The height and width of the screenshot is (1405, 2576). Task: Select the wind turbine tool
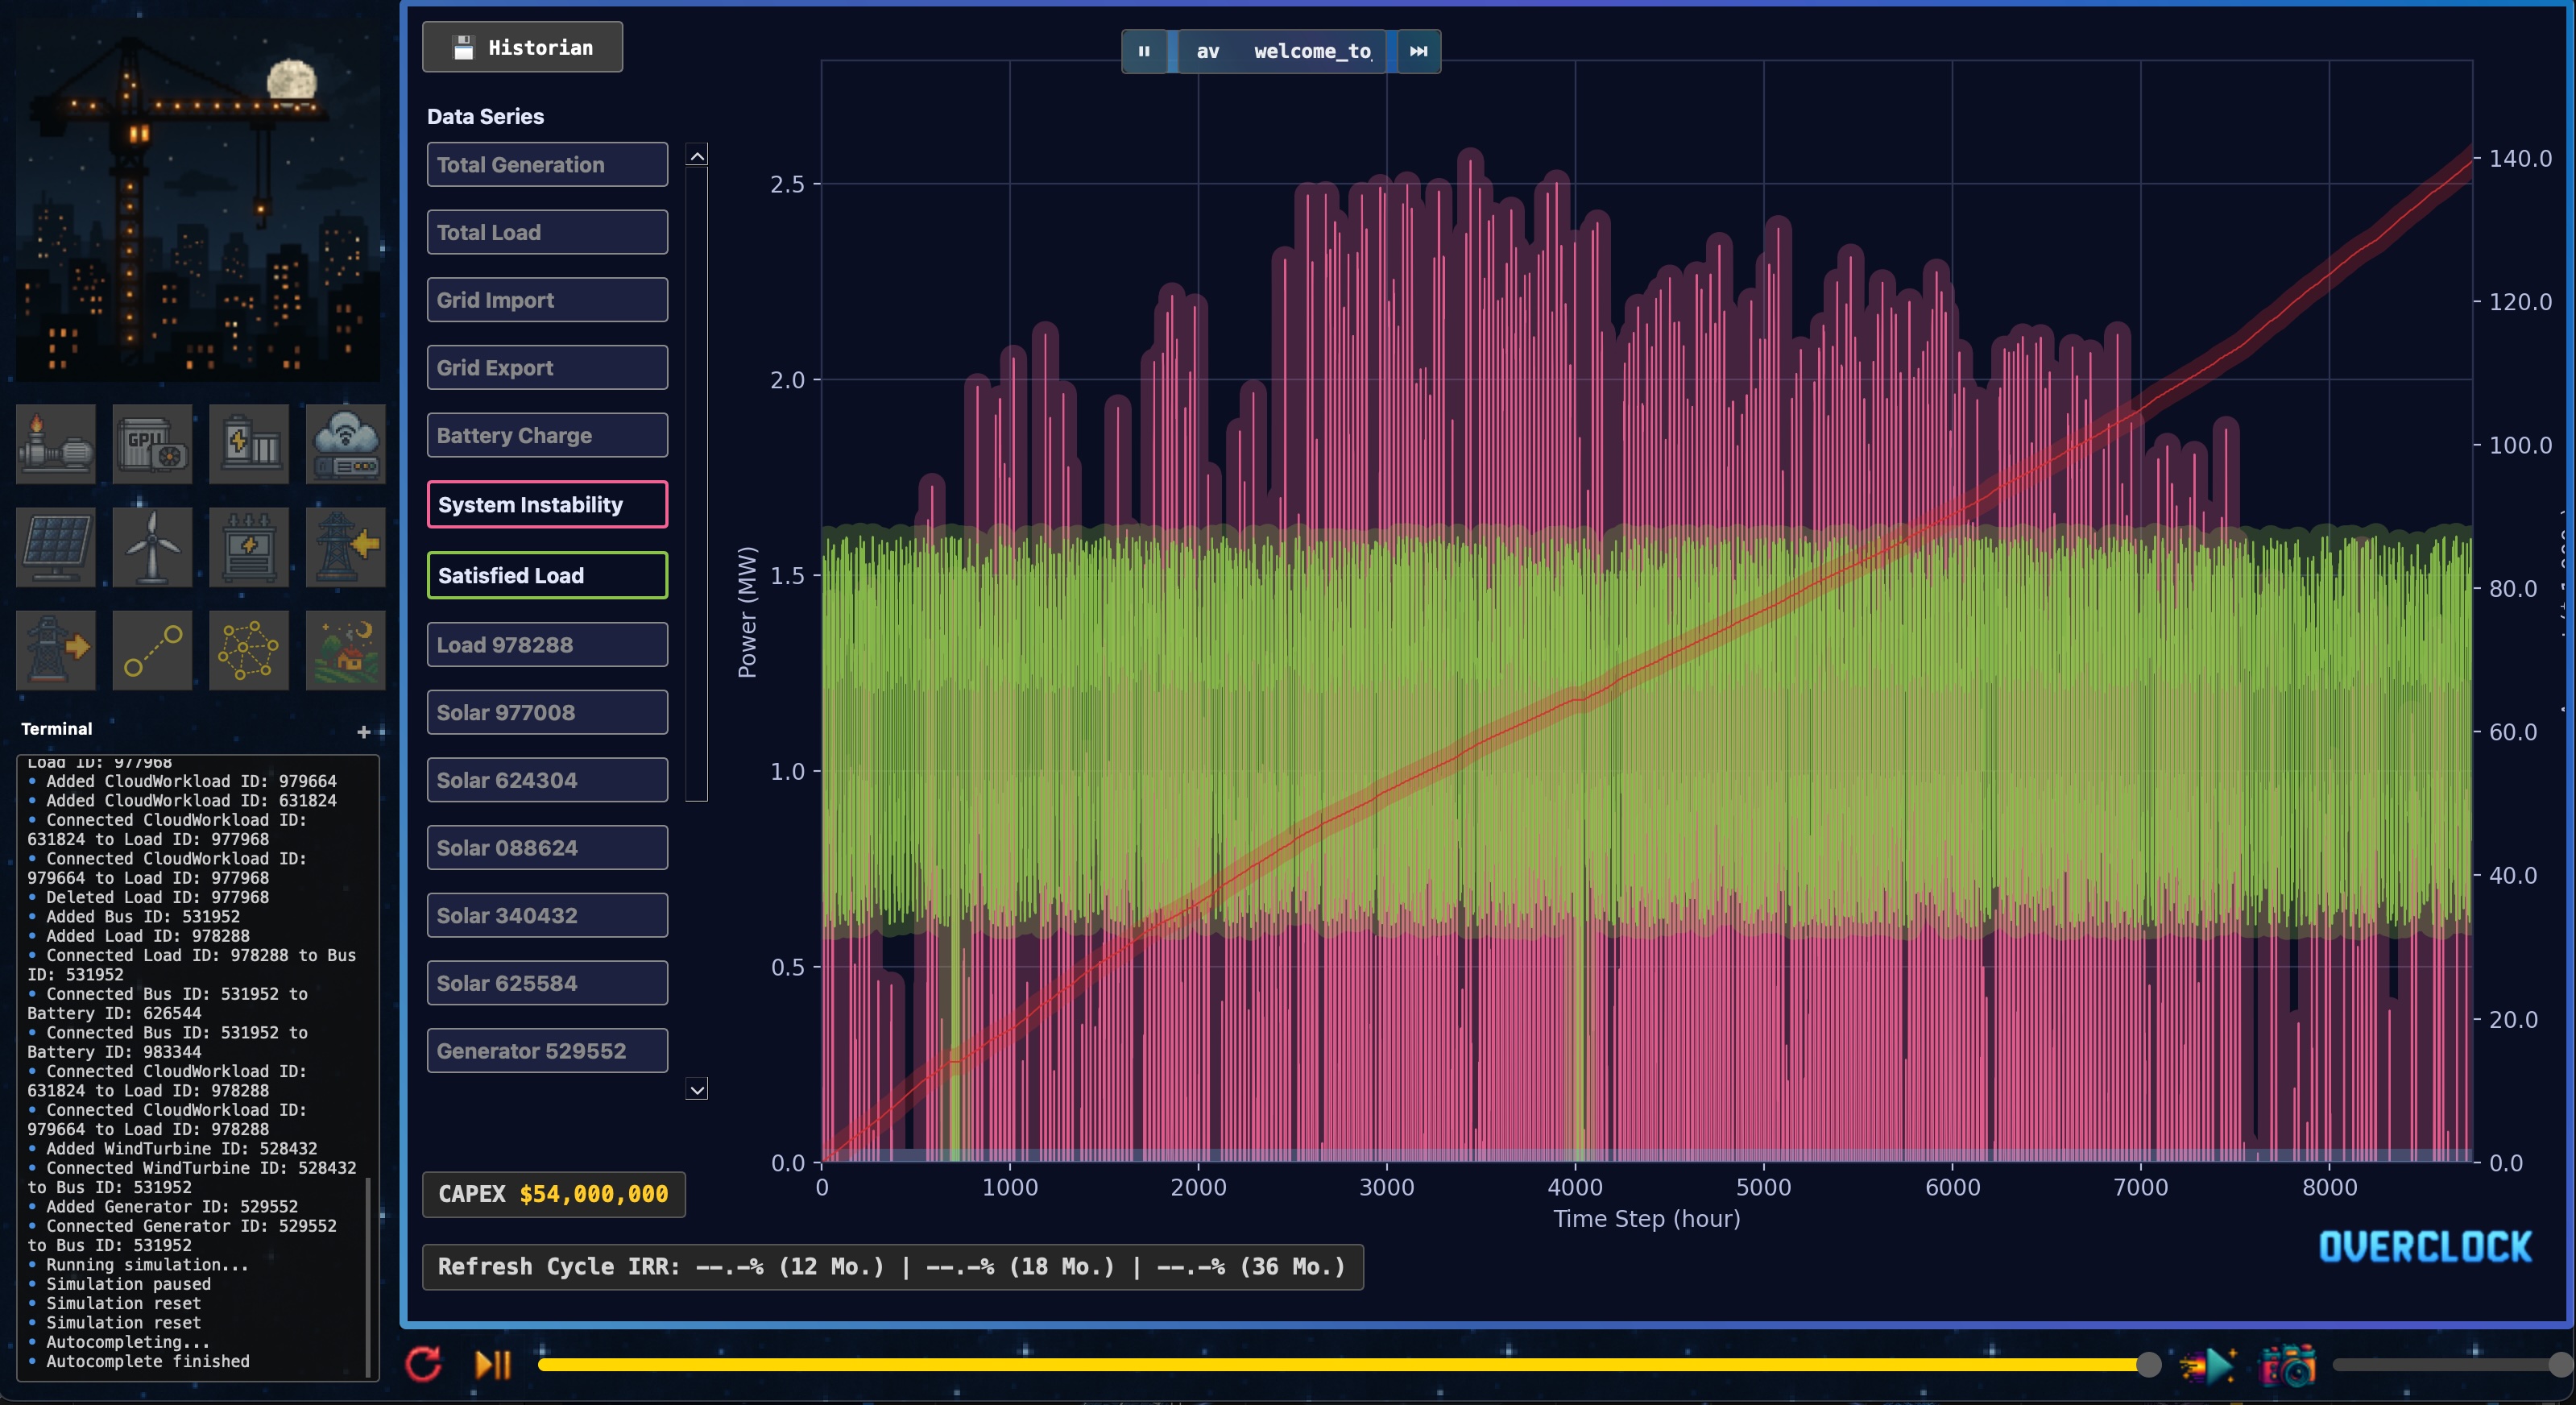152,547
